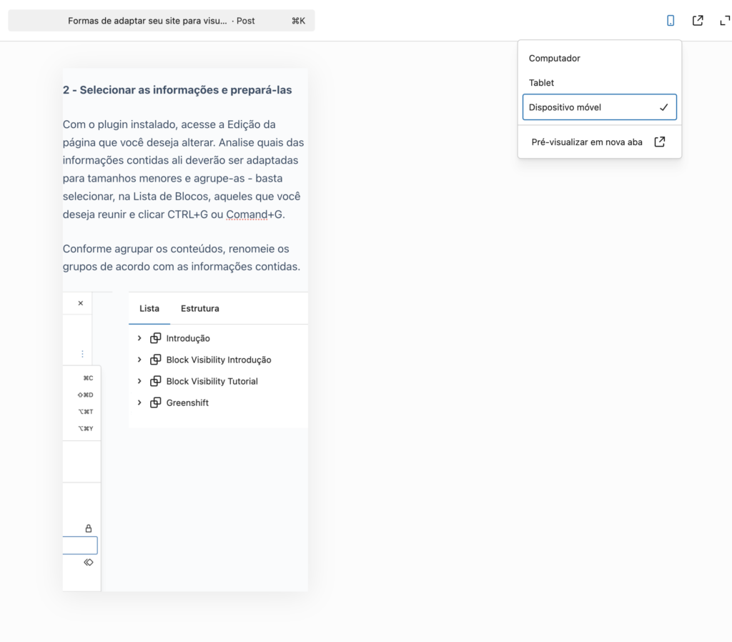Click paragraph starting Conforme agrupar os conteúdos
This screenshot has height=642, width=732.
[x=182, y=258]
